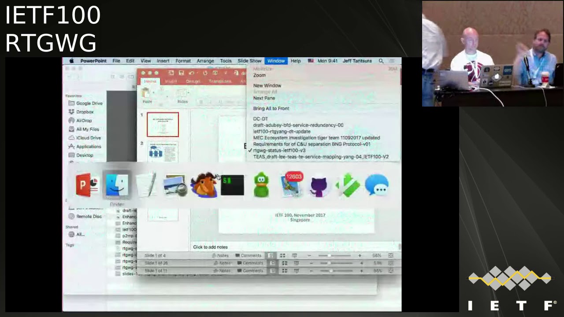Toggle Notes in the Slide 1 of 26 bar
The image size is (564, 317).
pyautogui.click(x=222, y=263)
